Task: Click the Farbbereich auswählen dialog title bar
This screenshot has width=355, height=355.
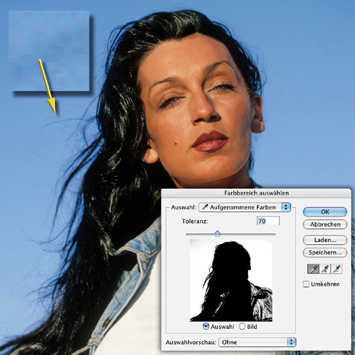Action: point(256,193)
